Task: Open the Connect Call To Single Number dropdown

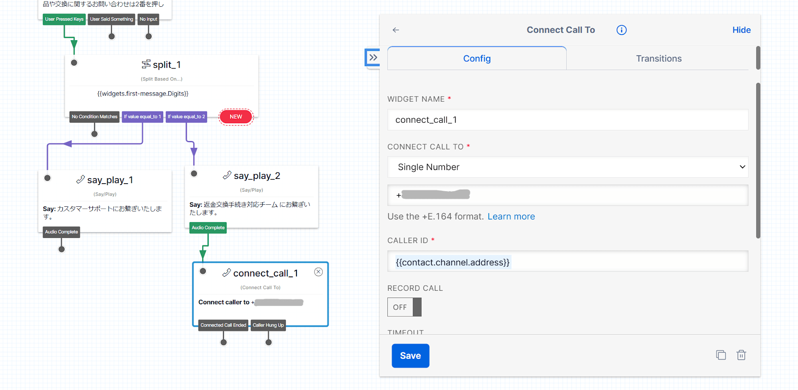Action: coord(567,167)
